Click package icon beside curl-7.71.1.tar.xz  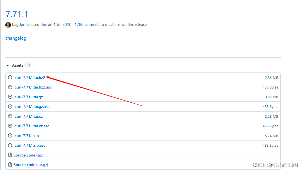(10, 116)
